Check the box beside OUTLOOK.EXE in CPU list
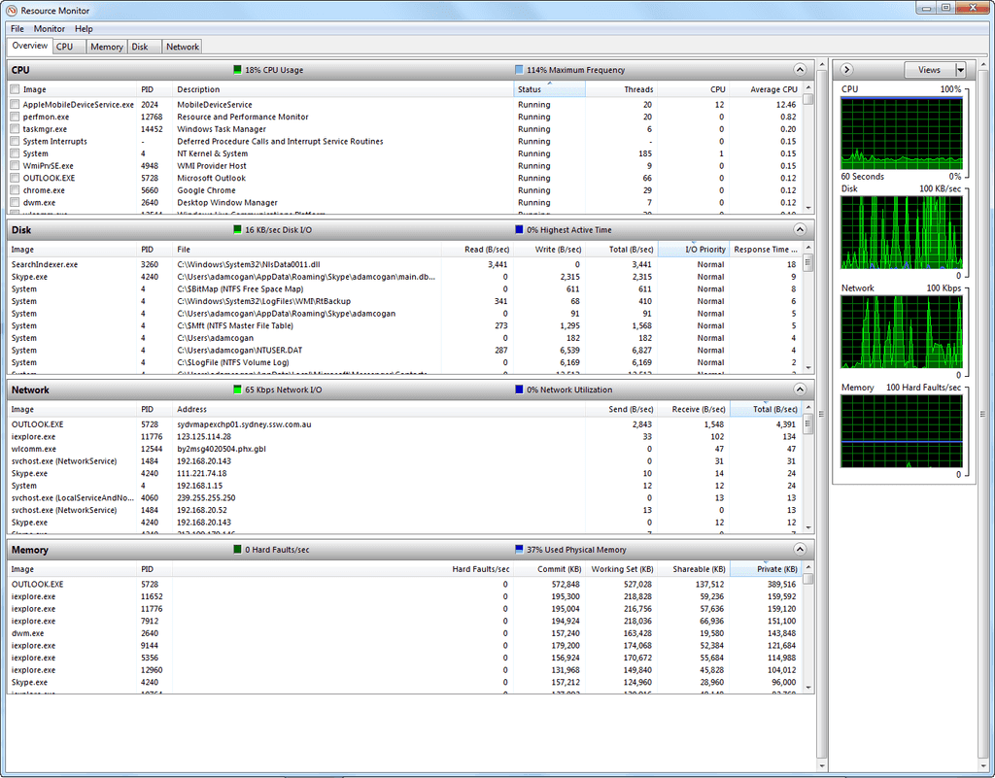The width and height of the screenshot is (995, 778). click(14, 178)
